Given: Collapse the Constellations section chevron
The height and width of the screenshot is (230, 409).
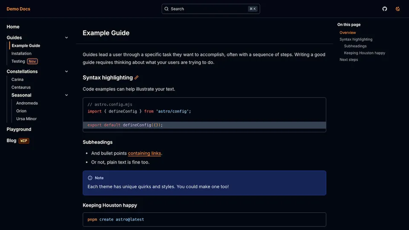Looking at the screenshot, I should click(x=66, y=72).
